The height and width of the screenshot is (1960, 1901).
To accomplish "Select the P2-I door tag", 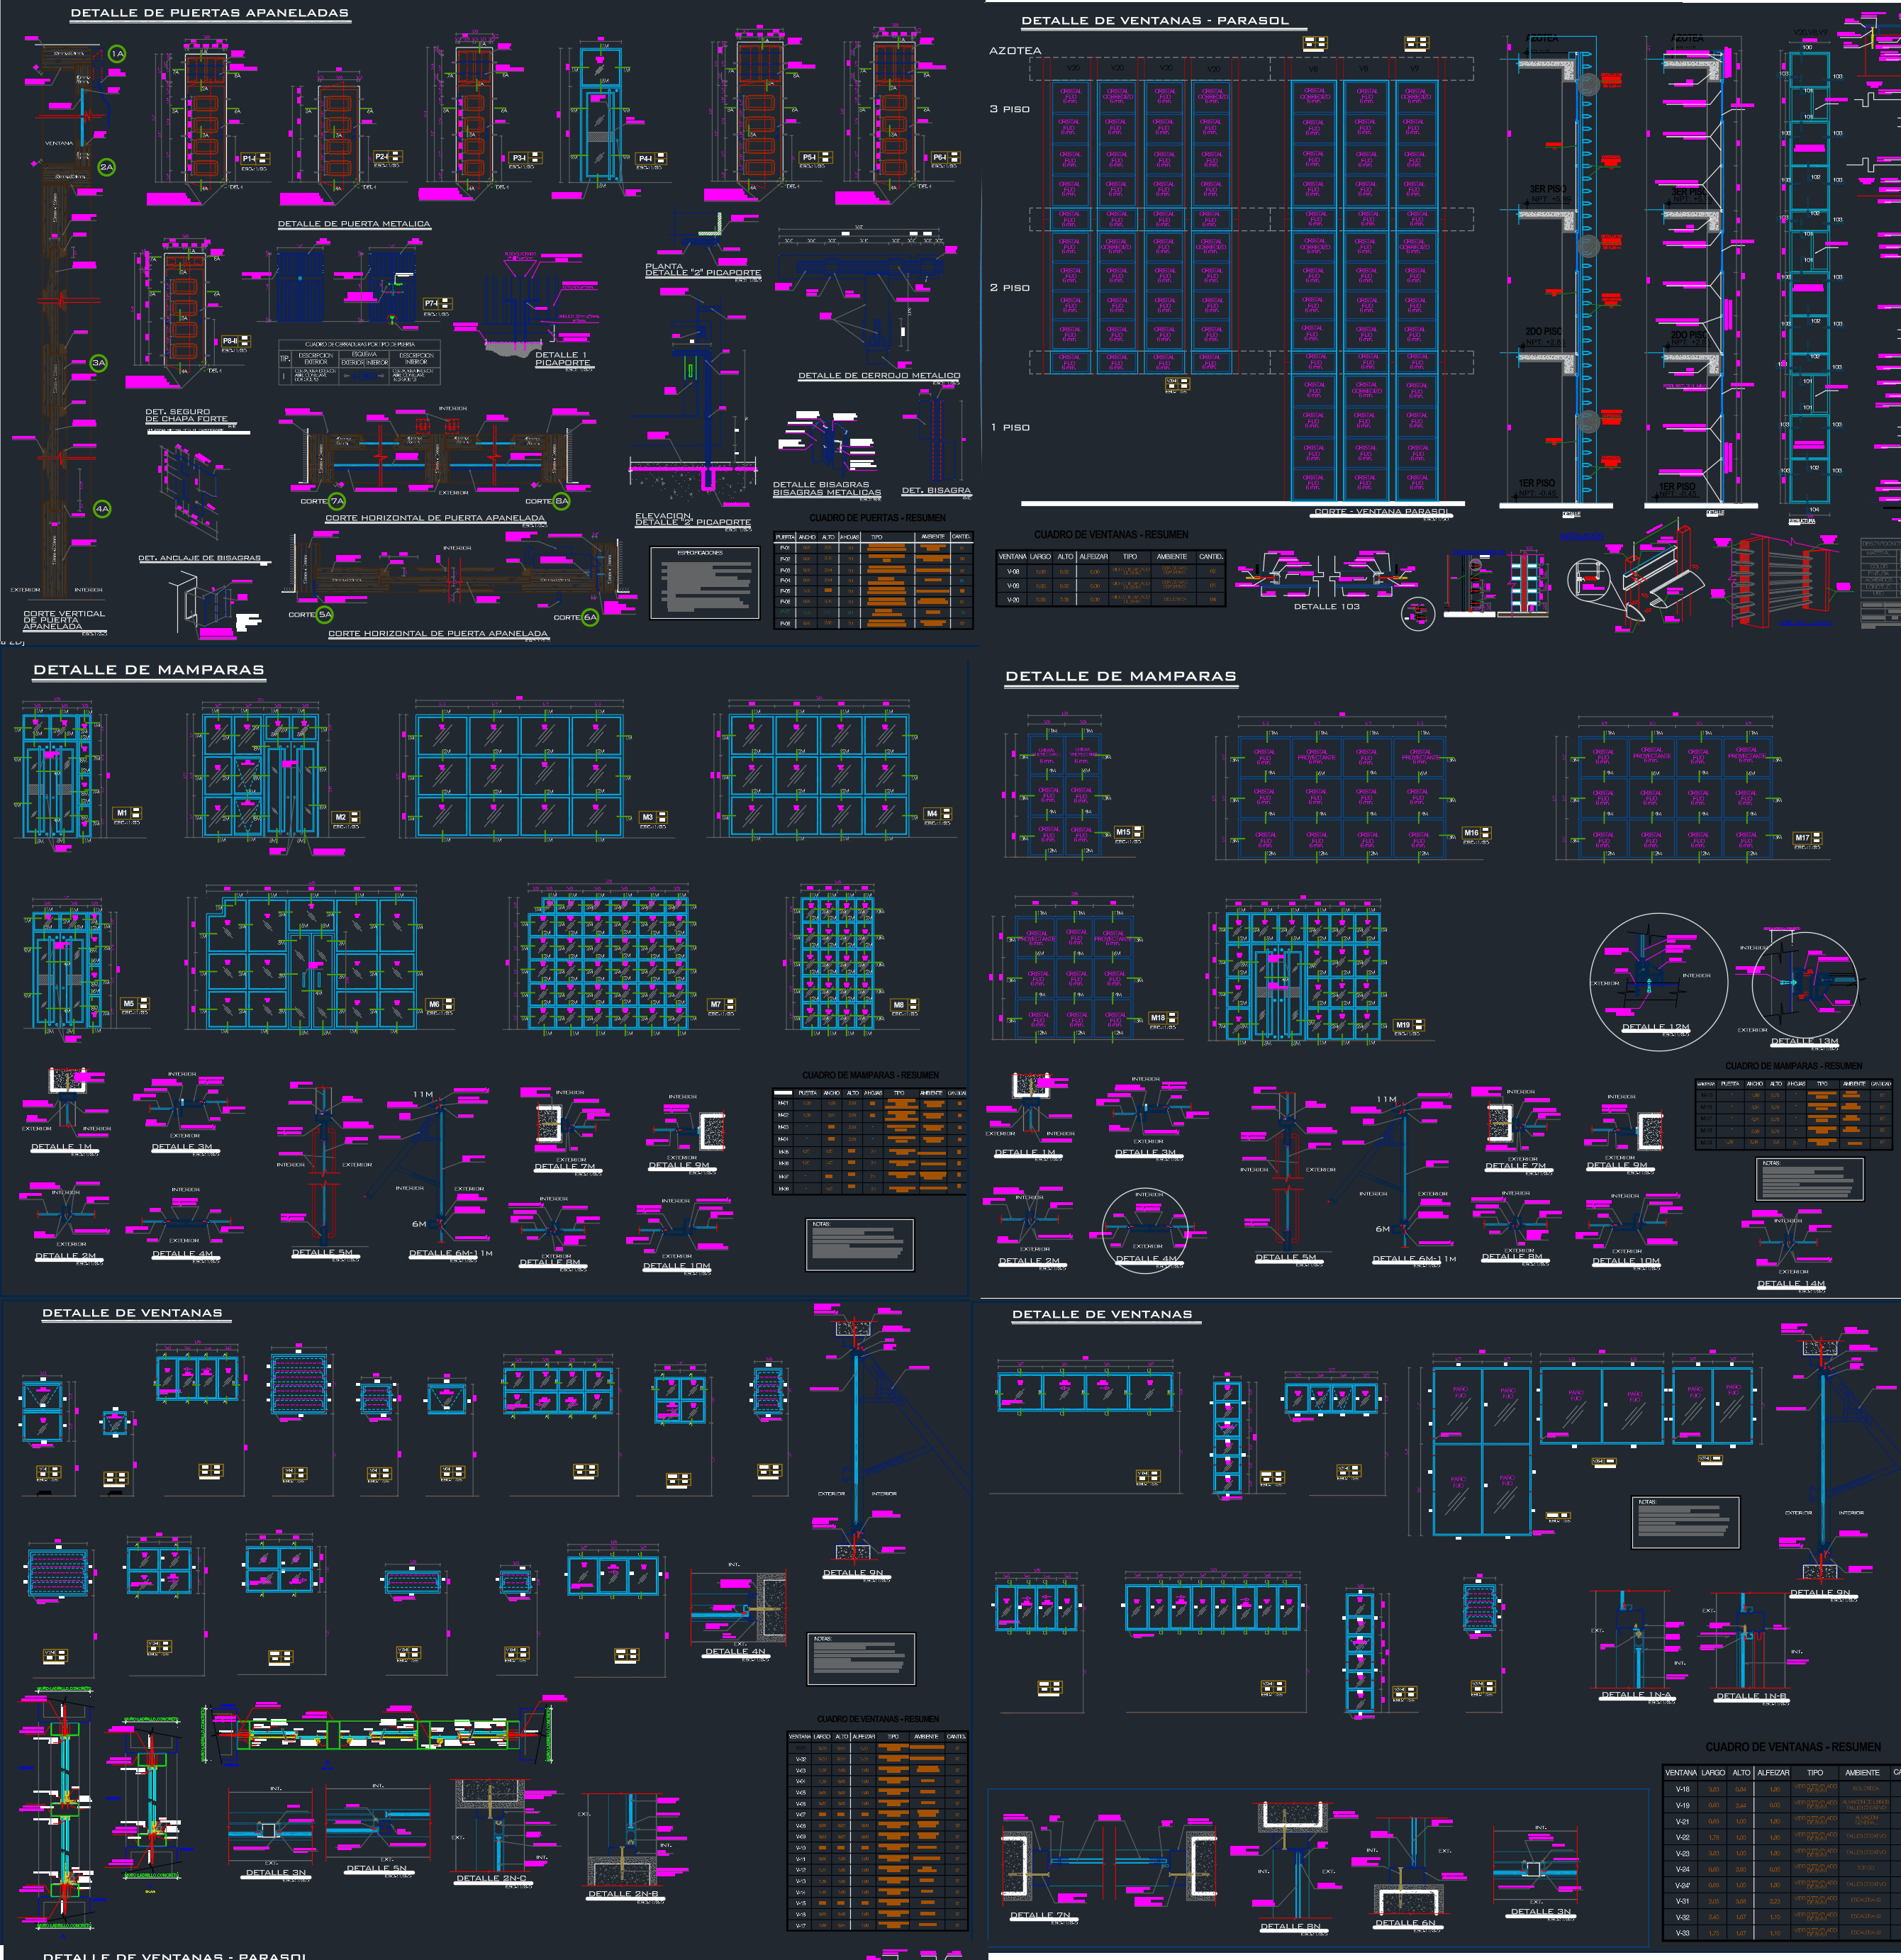I will pyautogui.click(x=387, y=157).
